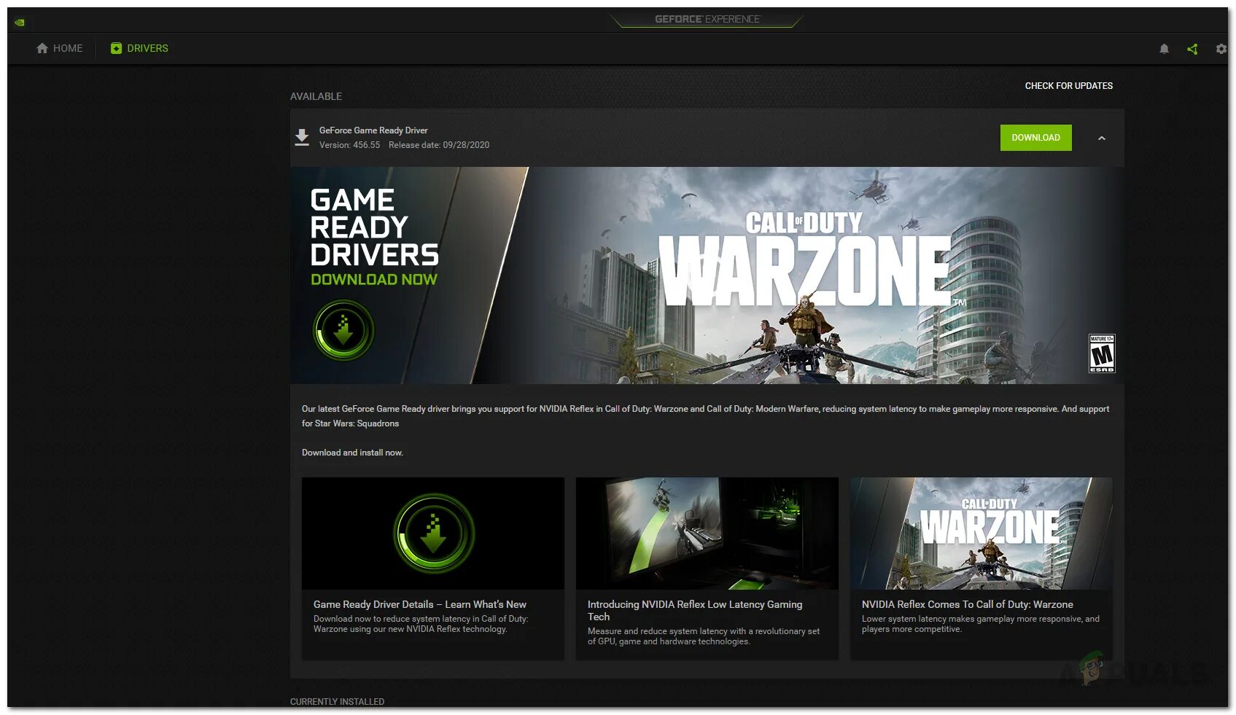1236x715 pixels.
Task: Click the 'AVAILABLE' section heading
Action: (316, 96)
